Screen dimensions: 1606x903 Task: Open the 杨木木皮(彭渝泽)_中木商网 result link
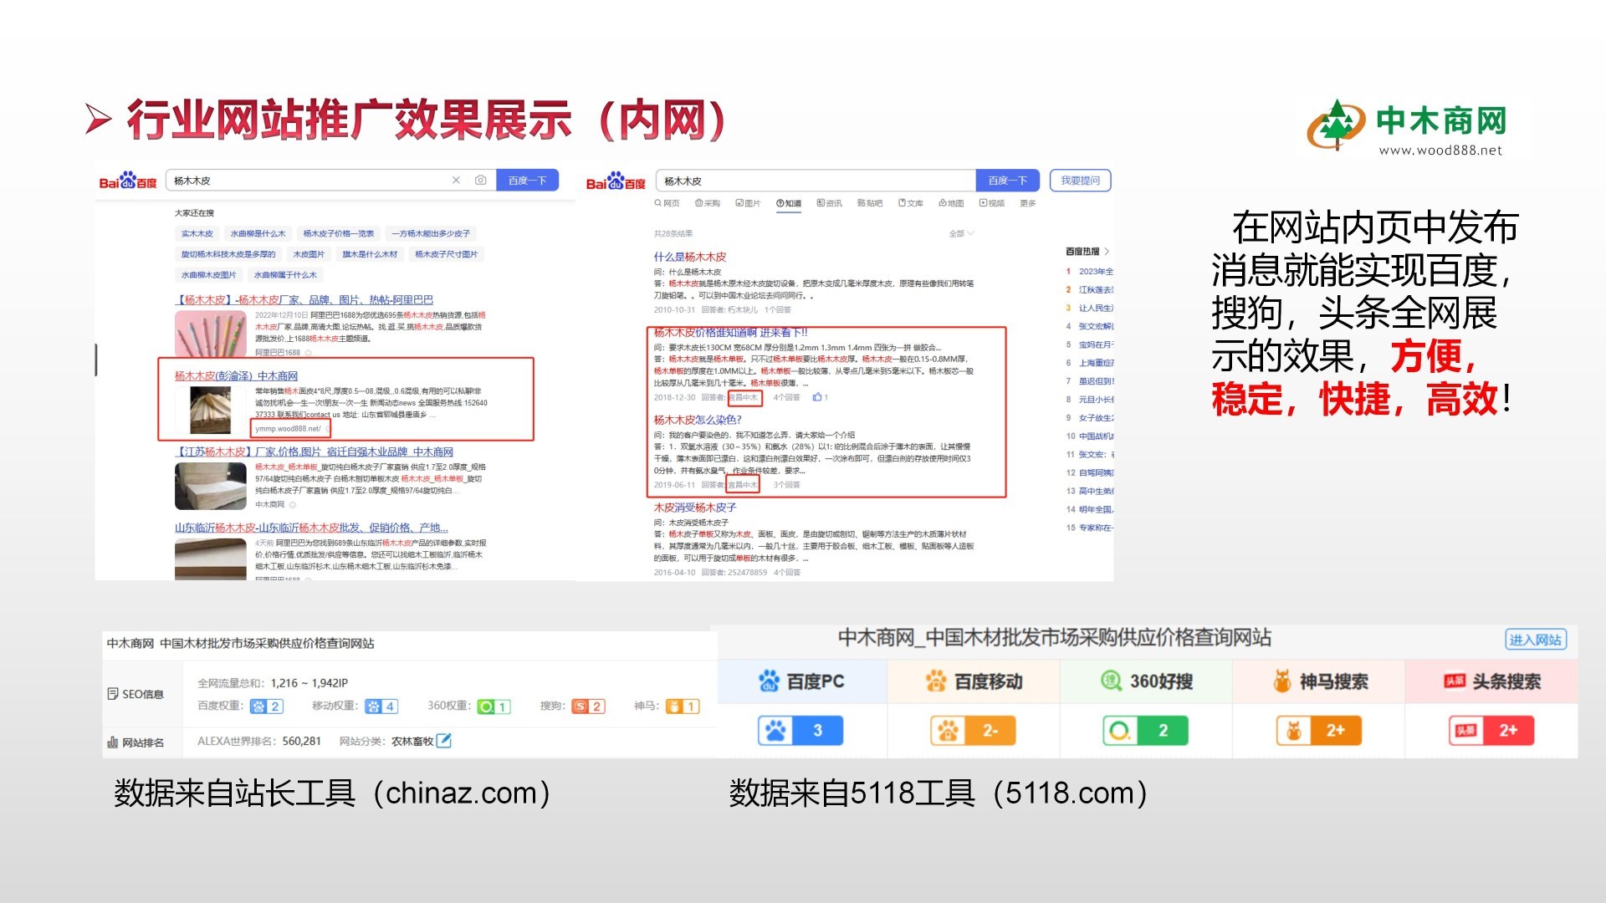tap(236, 376)
